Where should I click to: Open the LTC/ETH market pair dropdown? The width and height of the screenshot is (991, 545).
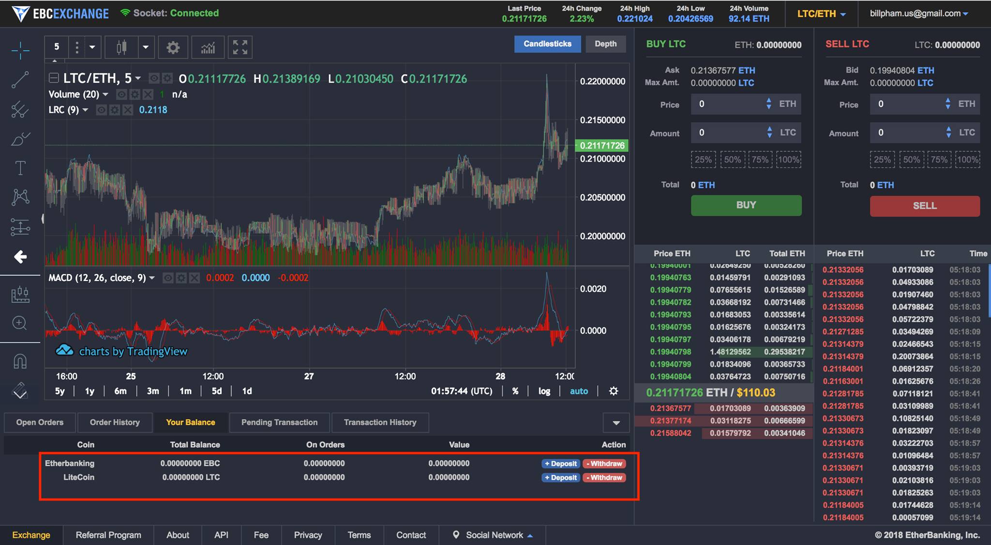pos(821,14)
